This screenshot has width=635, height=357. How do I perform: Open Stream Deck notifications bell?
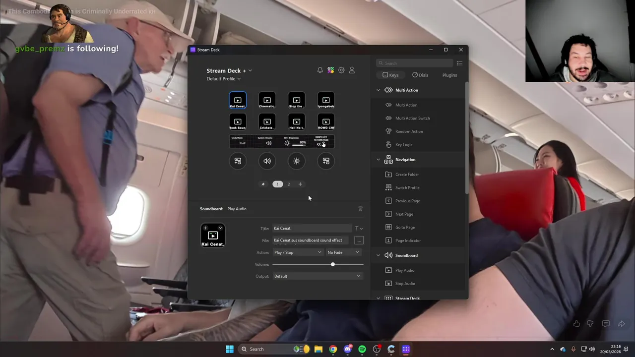pos(320,70)
